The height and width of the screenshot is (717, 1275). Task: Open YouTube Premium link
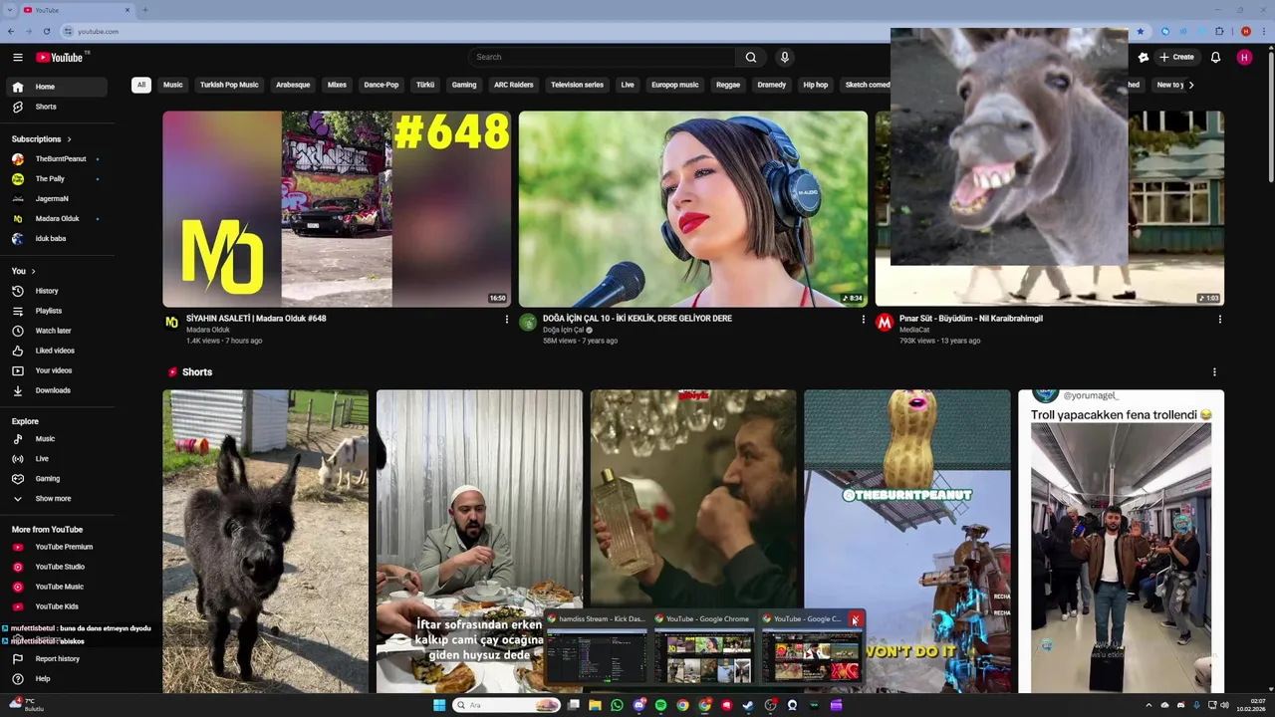pyautogui.click(x=57, y=547)
